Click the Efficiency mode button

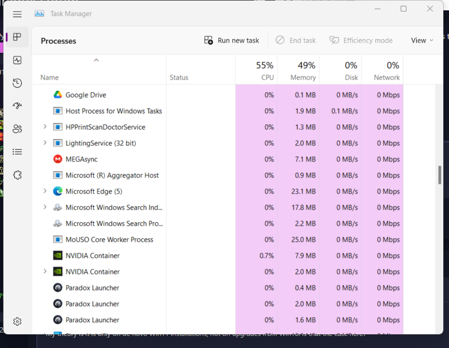(361, 40)
